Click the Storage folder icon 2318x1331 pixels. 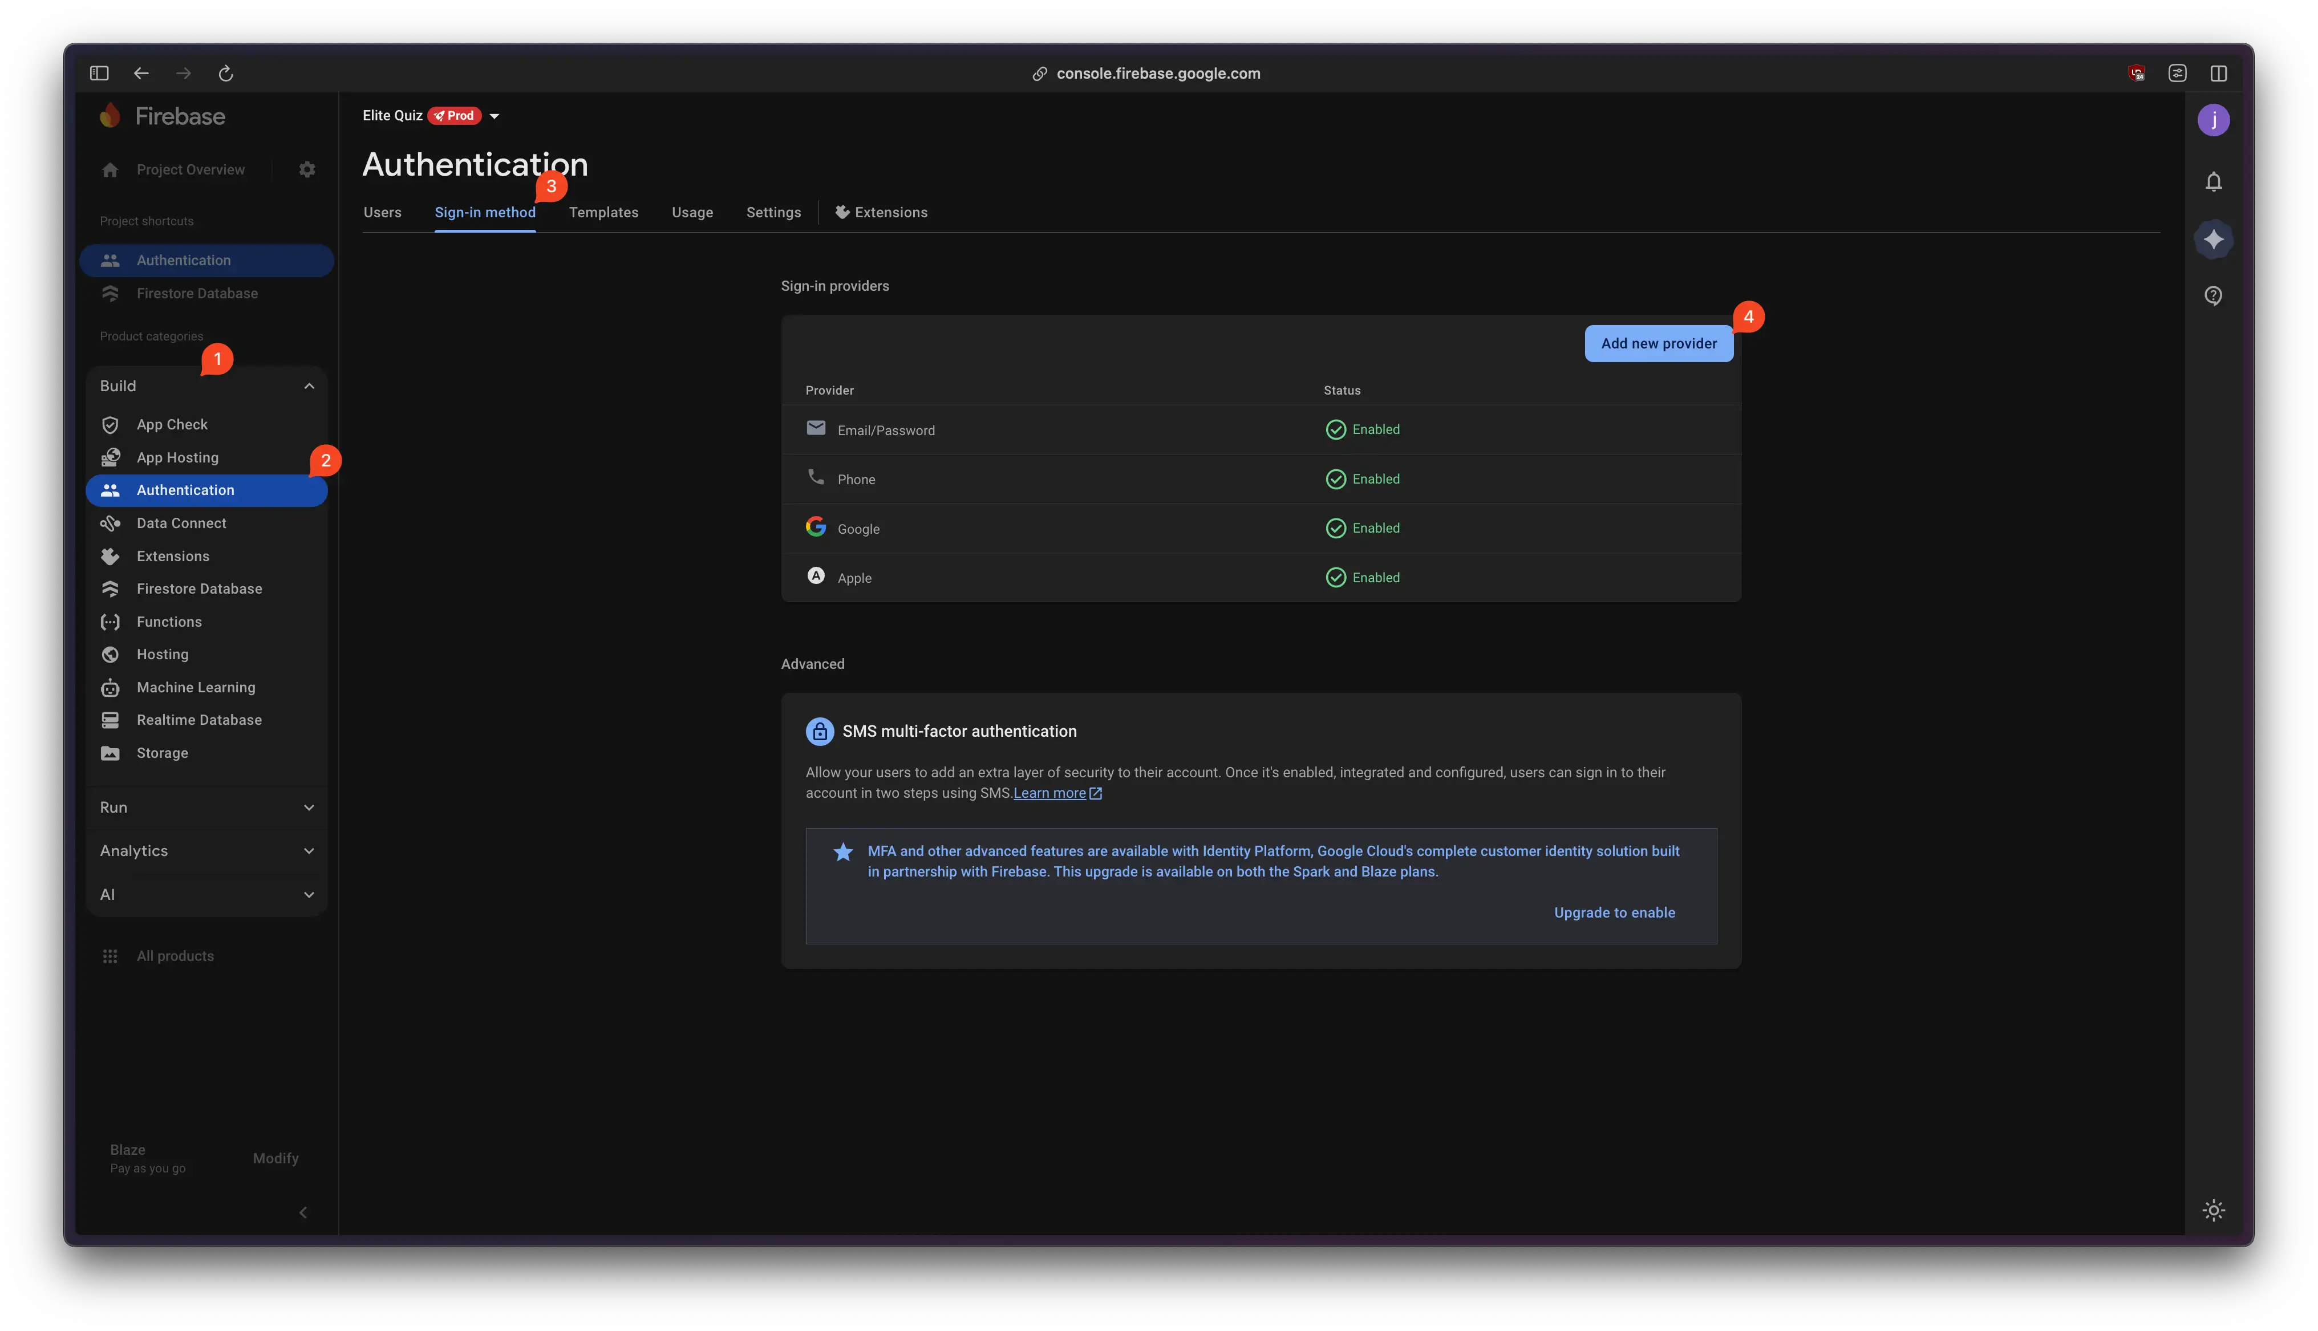111,753
